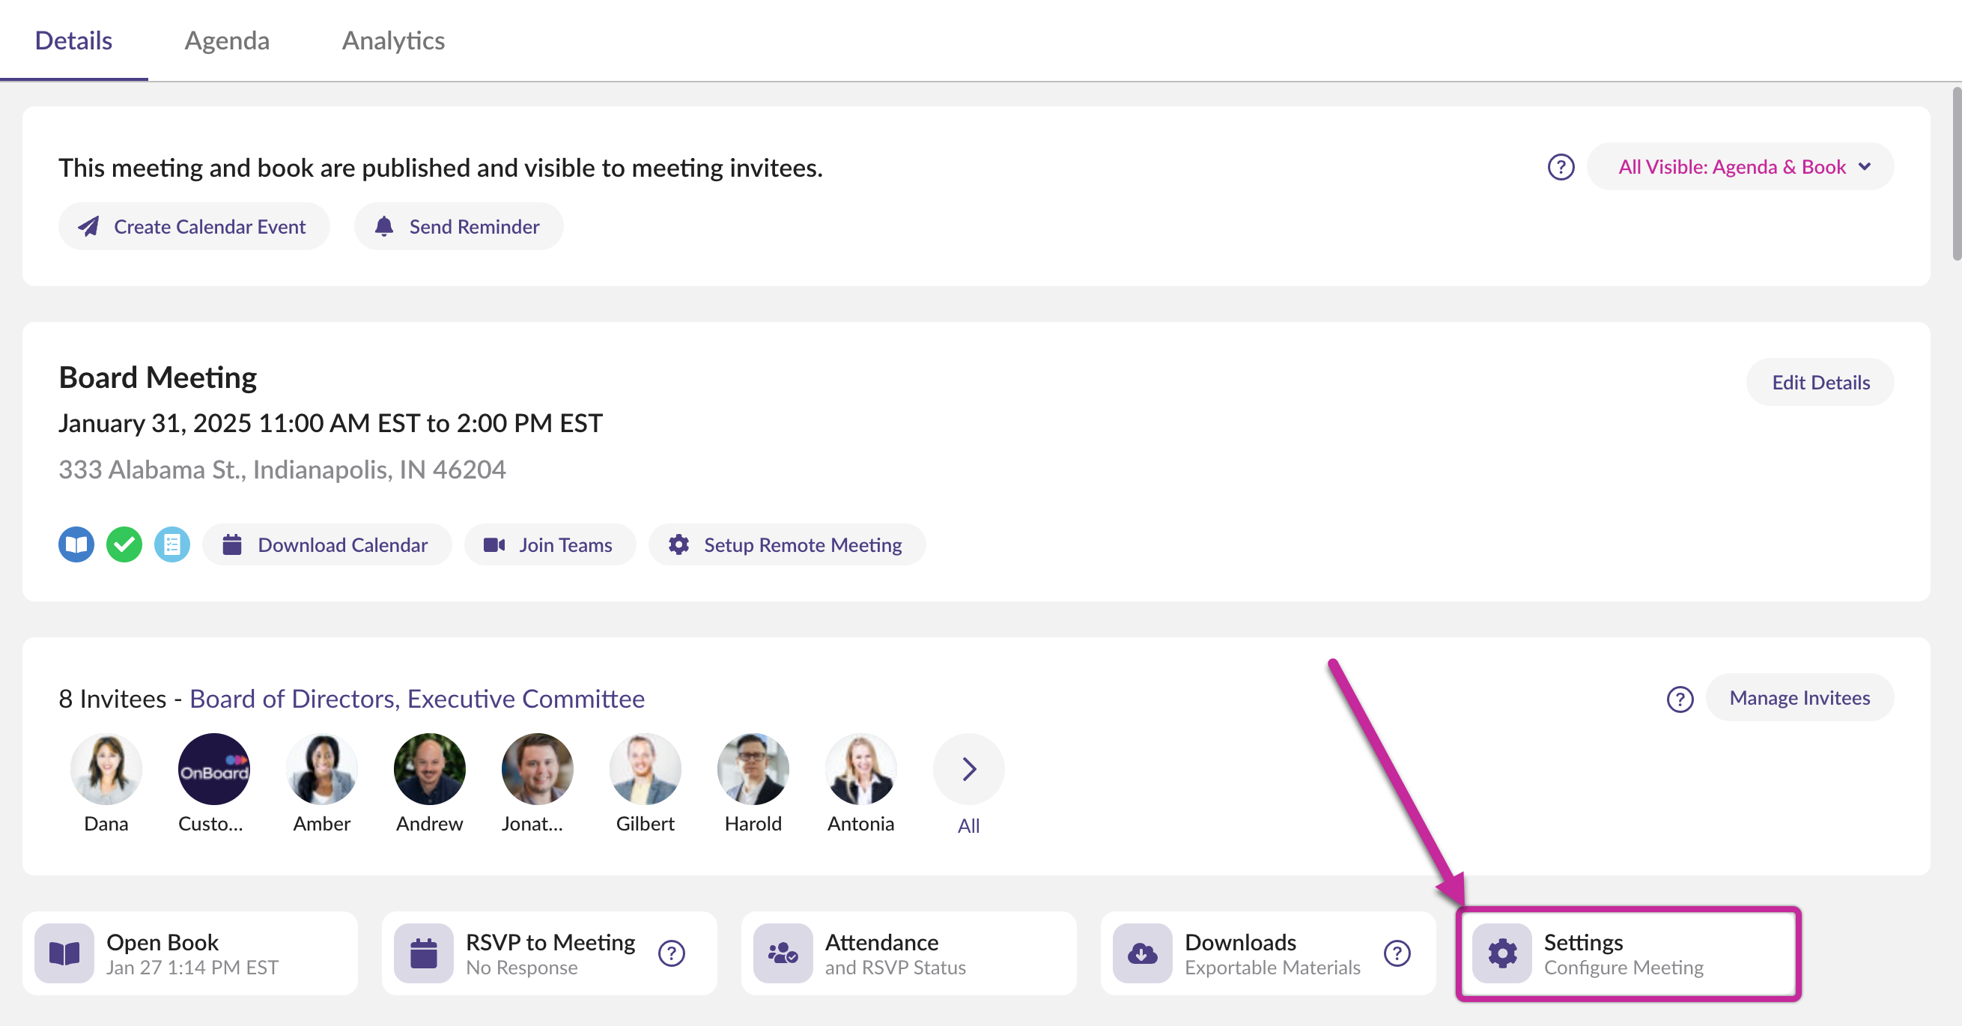Click the Send Reminder button

458,226
